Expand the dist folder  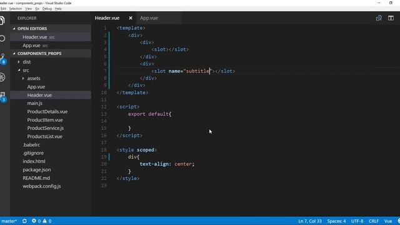coord(51,62)
